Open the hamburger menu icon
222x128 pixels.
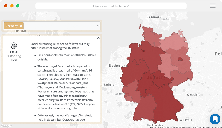[x=213, y=6]
